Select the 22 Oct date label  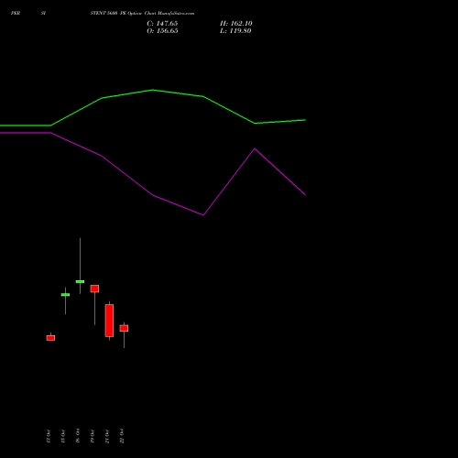tap(122, 436)
